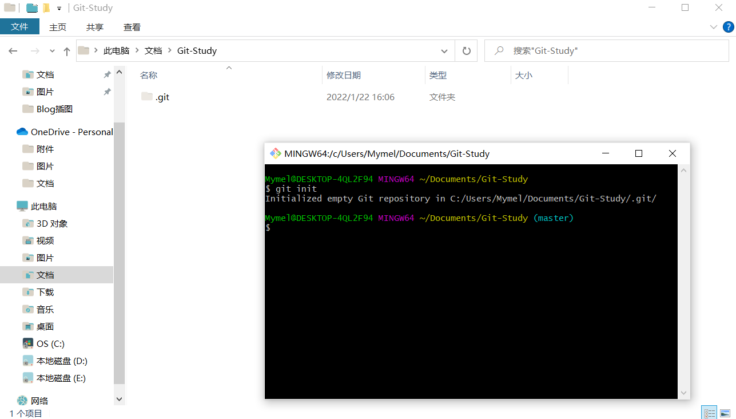
Task: Click 此电脑 in the address breadcrumb
Action: [116, 50]
